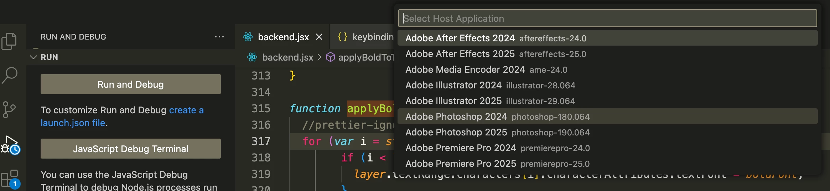The width and height of the screenshot is (830, 191).
Task: Click the applyBoldTo symbol cube icon in breadcrumb
Action: (331, 57)
